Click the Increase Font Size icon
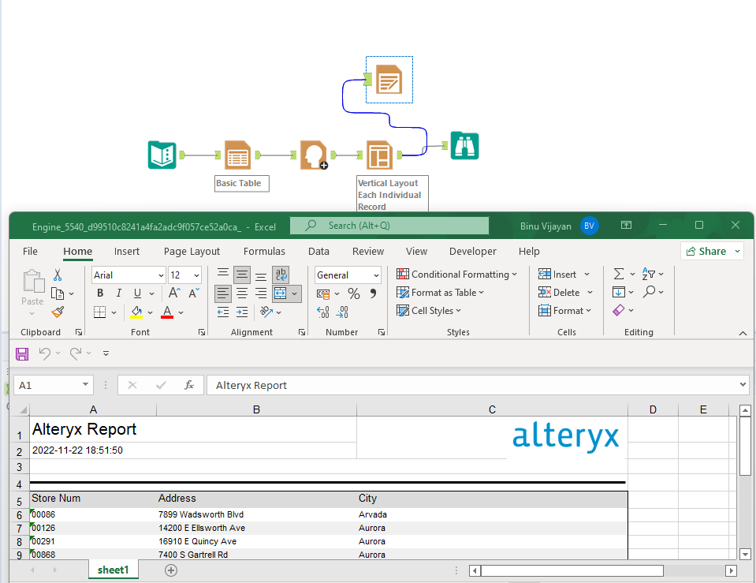This screenshot has width=756, height=583. pos(173,293)
